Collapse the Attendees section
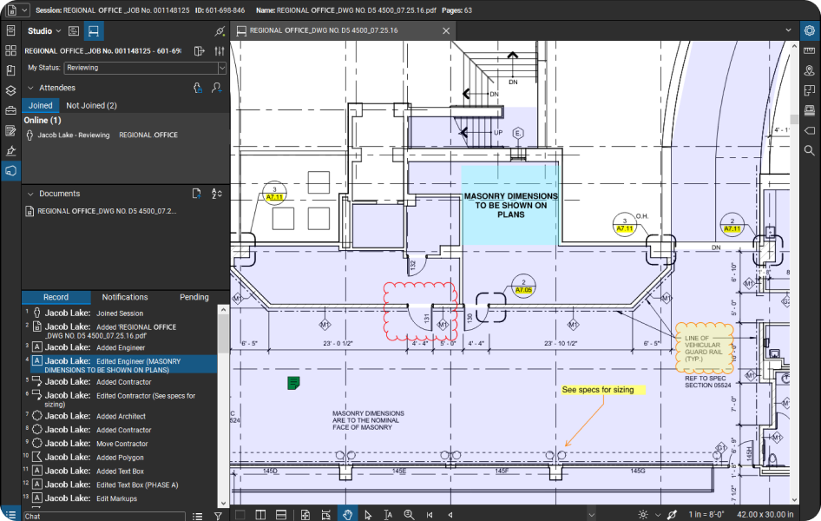Image resolution: width=821 pixels, height=521 pixels. [30, 88]
